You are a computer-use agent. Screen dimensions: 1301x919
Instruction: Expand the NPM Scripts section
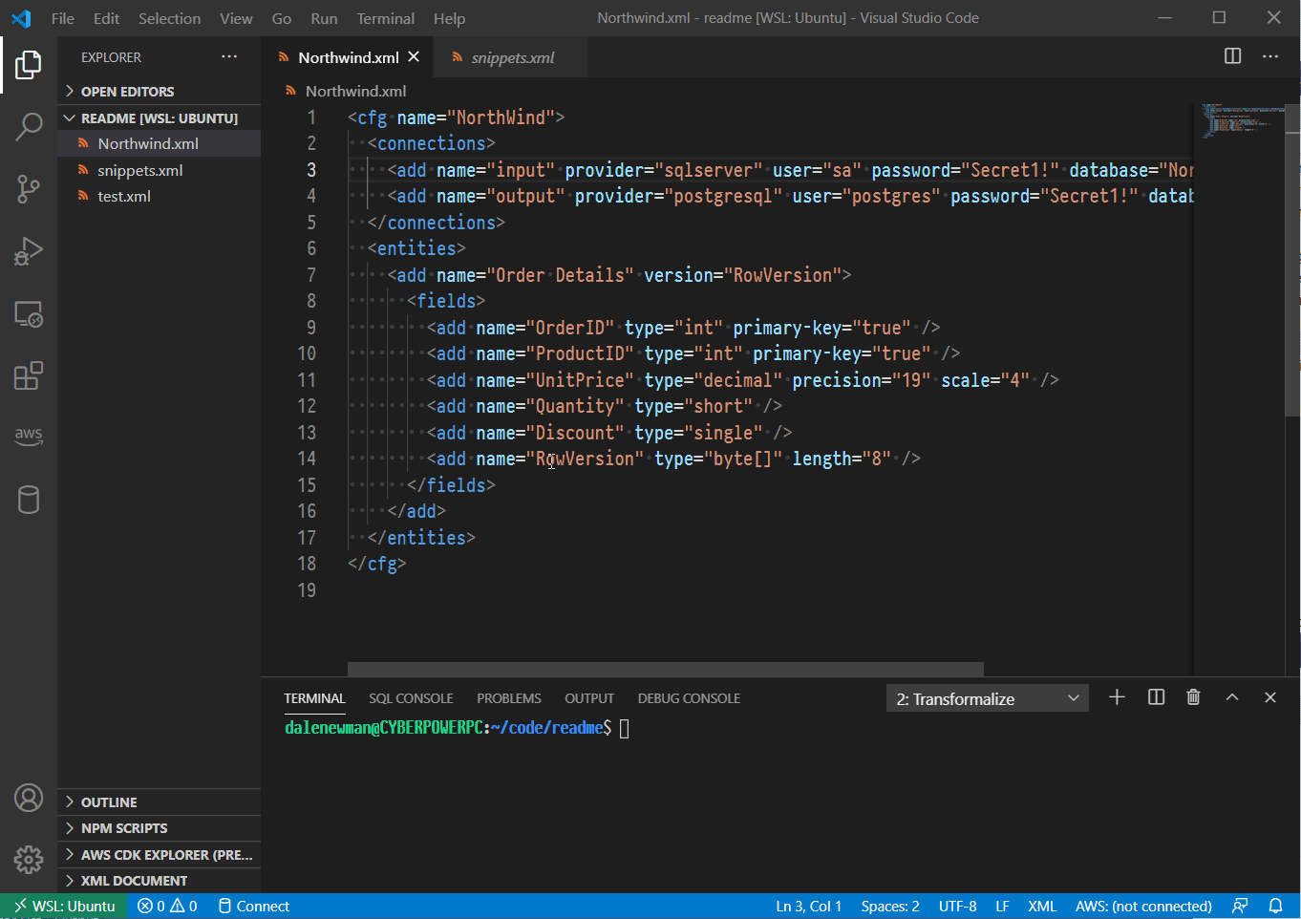[x=159, y=828]
